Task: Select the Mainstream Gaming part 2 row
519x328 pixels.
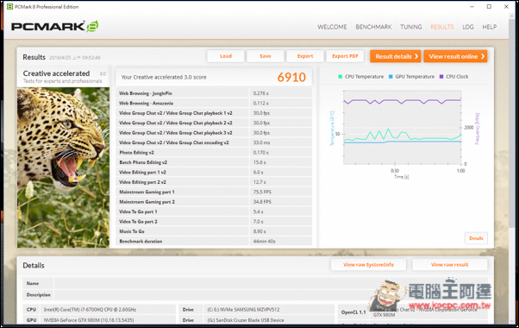Action: point(214,202)
